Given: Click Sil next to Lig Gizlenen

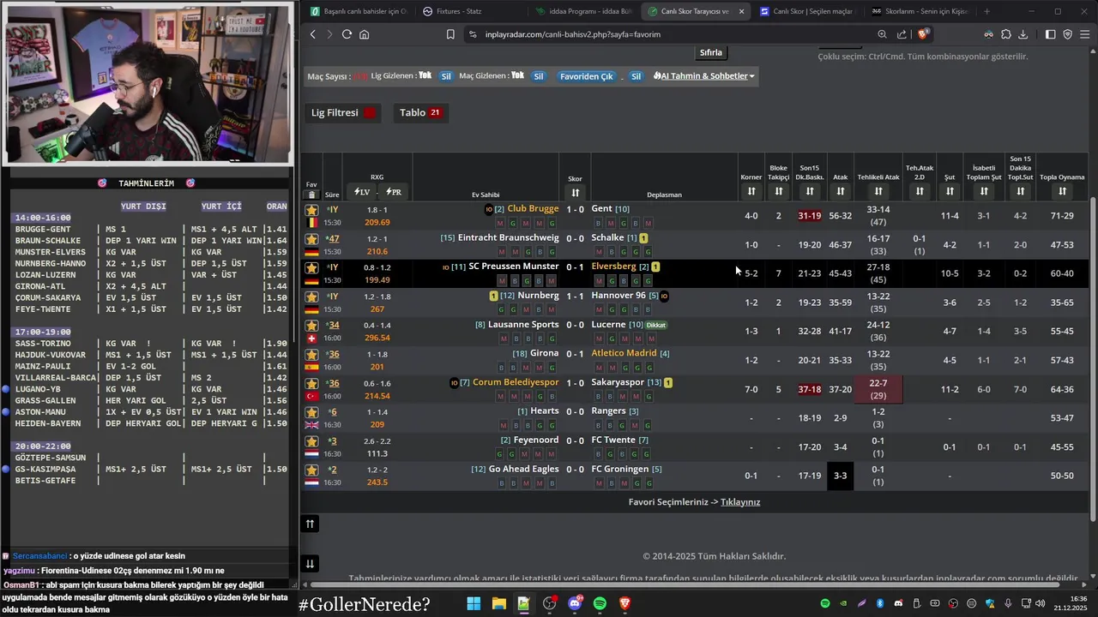Looking at the screenshot, I should pyautogui.click(x=446, y=76).
